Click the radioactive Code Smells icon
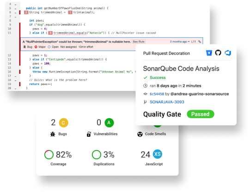The height and width of the screenshot is (192, 250). click(140, 134)
